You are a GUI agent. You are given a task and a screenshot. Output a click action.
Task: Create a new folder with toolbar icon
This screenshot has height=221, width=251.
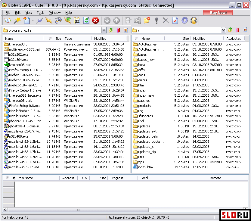click(147, 20)
